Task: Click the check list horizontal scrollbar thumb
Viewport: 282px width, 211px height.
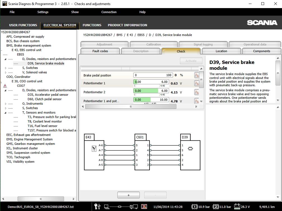Action: click(131, 107)
